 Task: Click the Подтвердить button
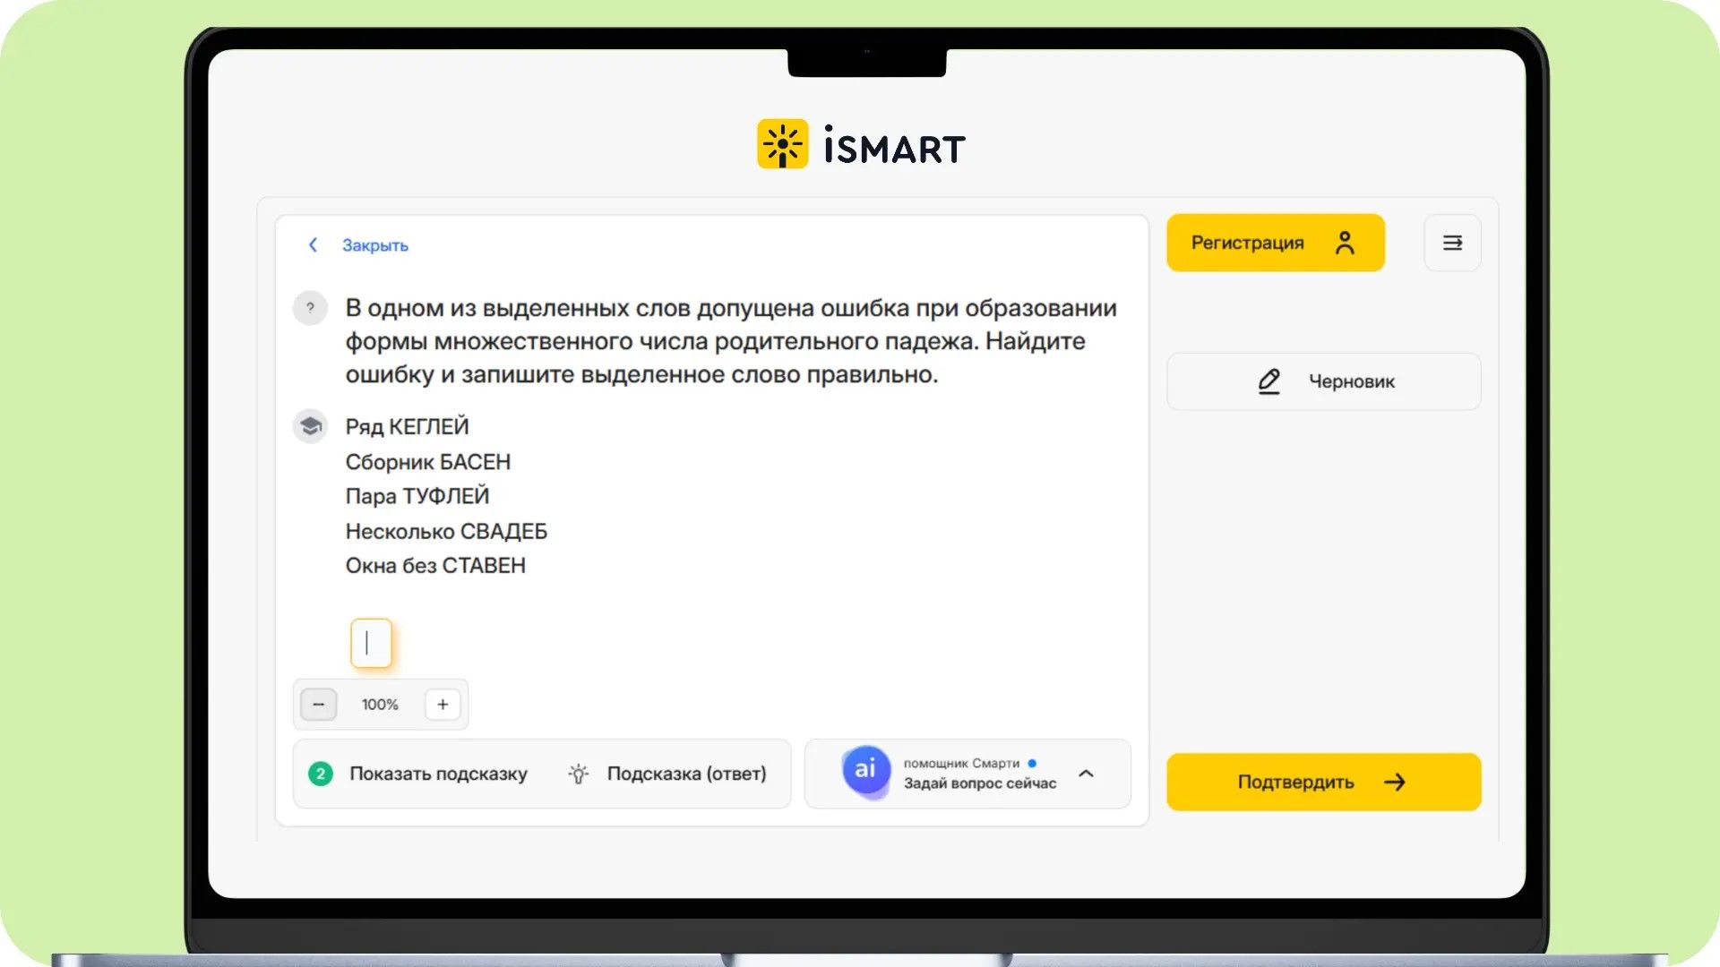coord(1323,782)
